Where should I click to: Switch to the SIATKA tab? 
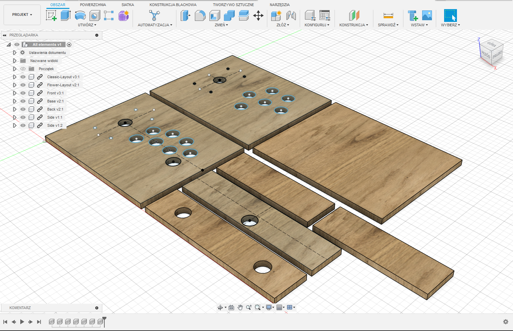(128, 5)
